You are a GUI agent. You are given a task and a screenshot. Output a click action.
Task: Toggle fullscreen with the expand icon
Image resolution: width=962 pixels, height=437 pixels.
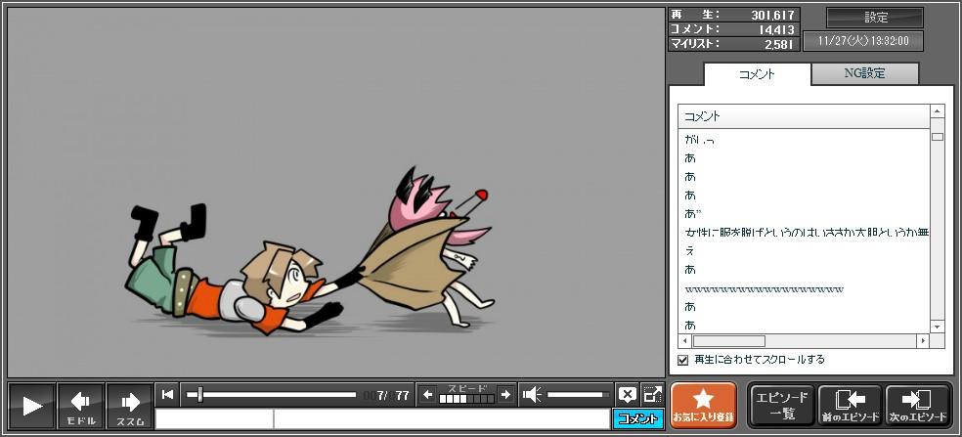(652, 395)
